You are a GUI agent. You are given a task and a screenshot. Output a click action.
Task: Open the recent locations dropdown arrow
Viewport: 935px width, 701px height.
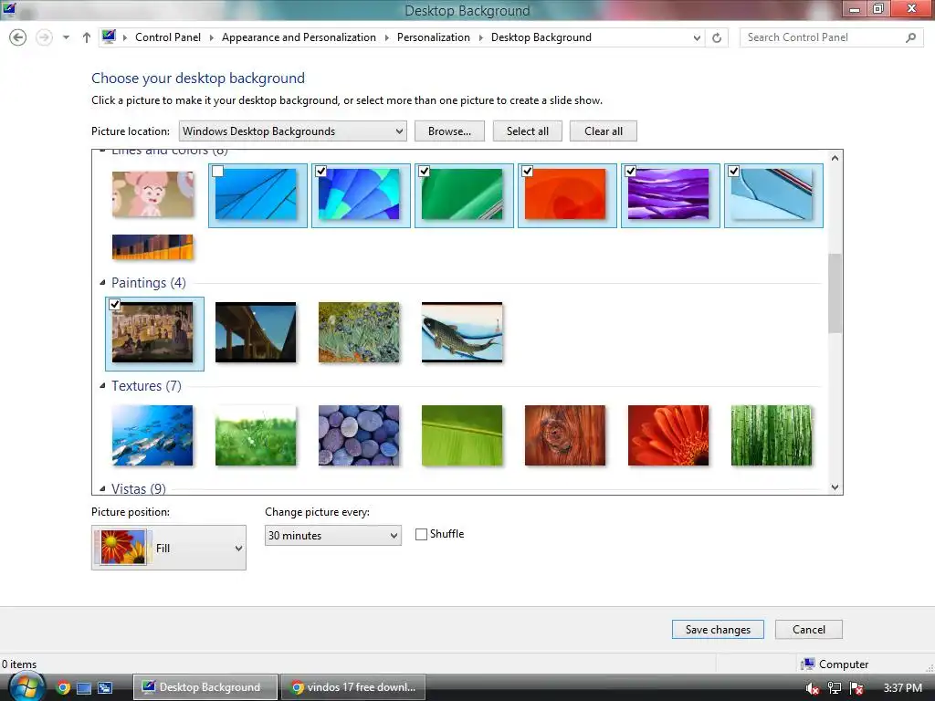(x=66, y=37)
